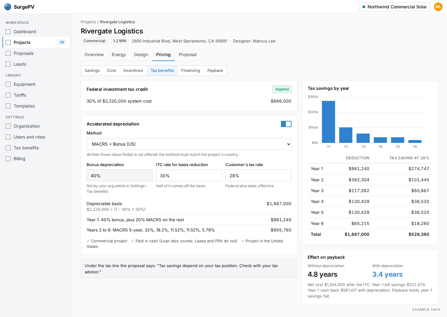Click the Year 1 deduction $981,240 cell

click(359, 169)
